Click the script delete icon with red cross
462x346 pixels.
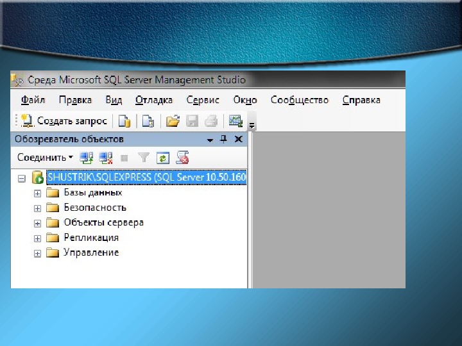[182, 158]
